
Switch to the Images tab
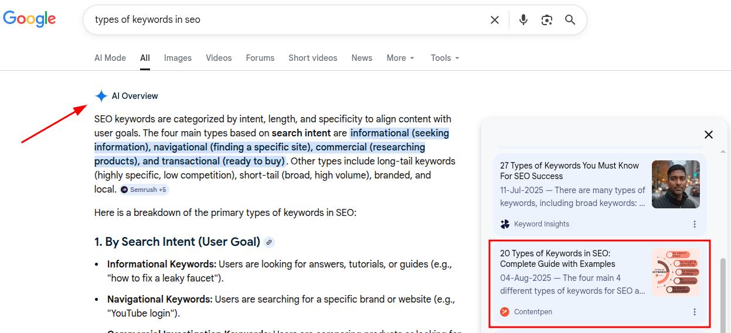point(178,58)
